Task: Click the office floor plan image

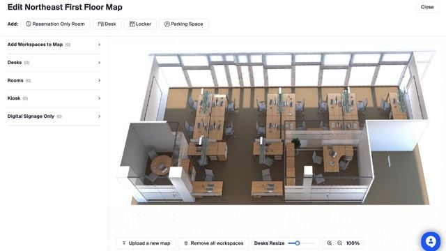Action: click(x=275, y=128)
